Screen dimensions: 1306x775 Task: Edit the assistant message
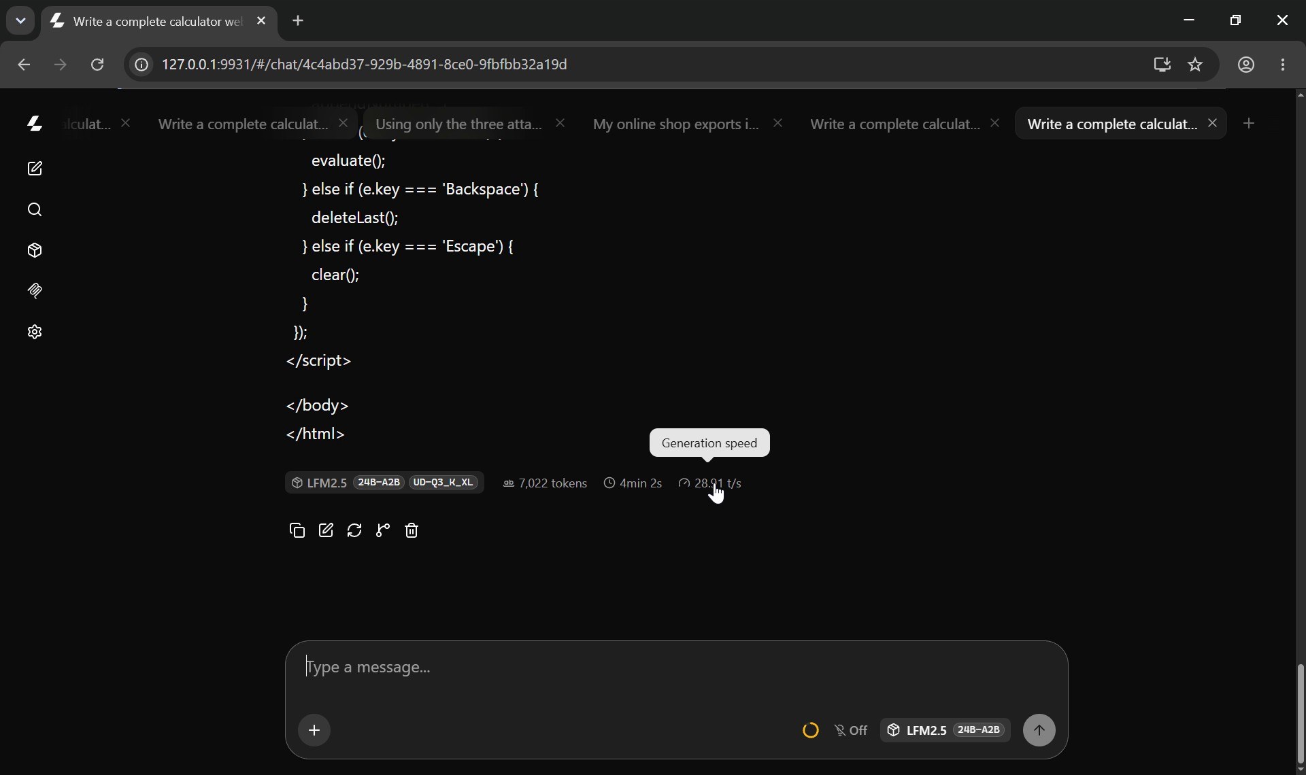coord(326,530)
